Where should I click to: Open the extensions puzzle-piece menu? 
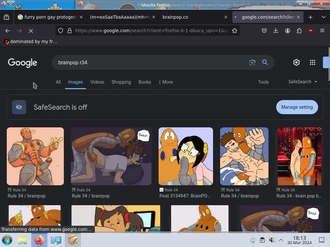(x=299, y=31)
